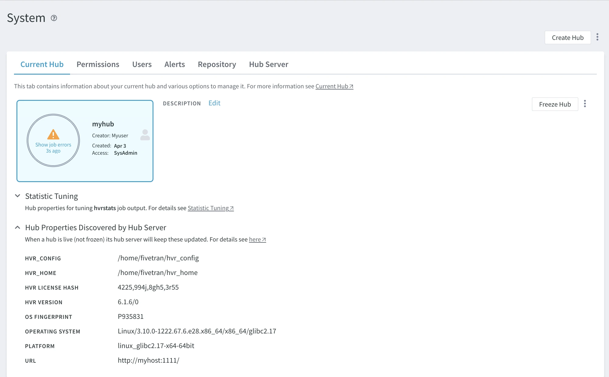Open the external link icon after Current Hub

351,86
